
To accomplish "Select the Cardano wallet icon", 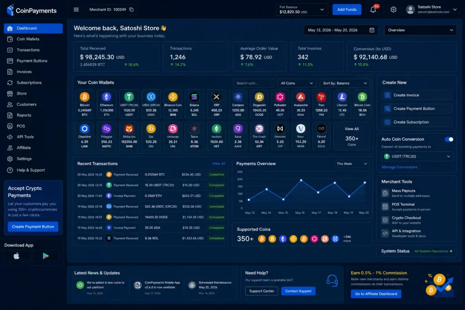I will pyautogui.click(x=238, y=97).
